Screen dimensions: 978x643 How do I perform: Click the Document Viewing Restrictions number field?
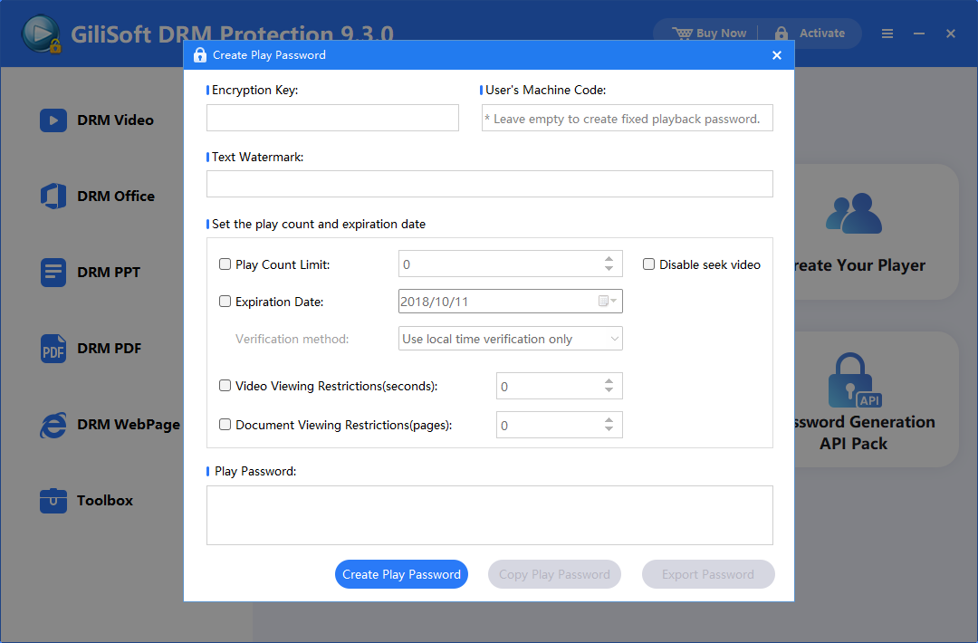pos(559,425)
